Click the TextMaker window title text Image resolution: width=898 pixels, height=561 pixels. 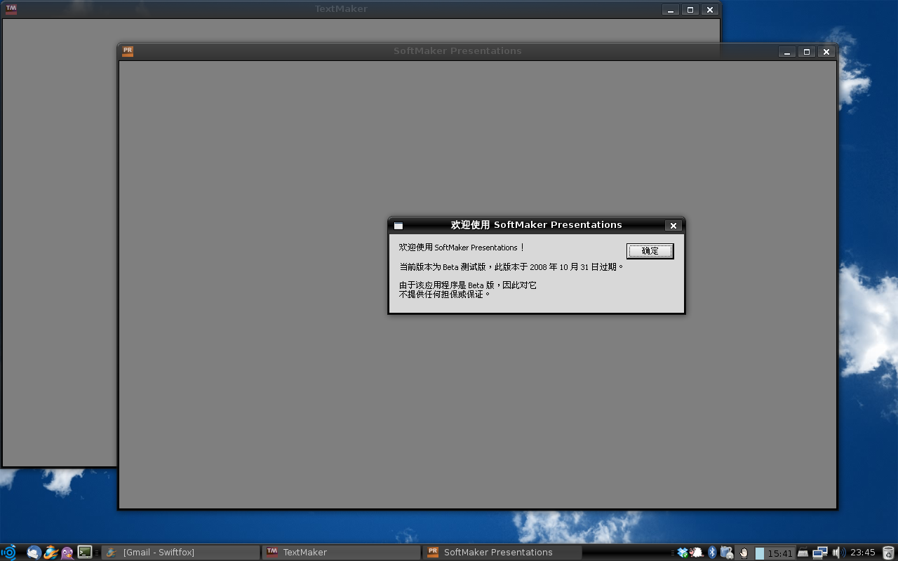[341, 9]
